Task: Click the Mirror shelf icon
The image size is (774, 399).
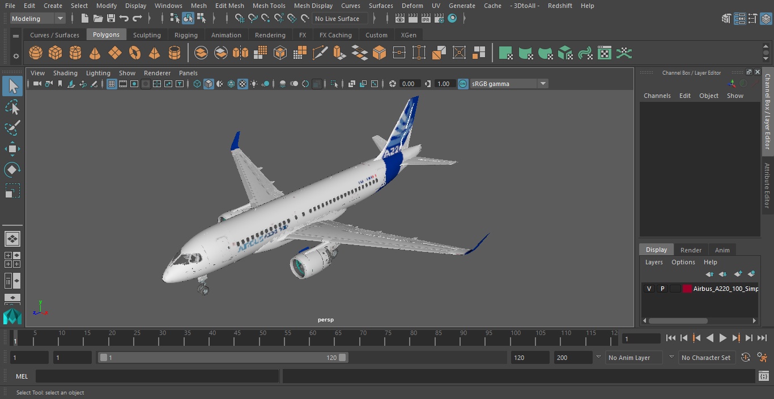Action: coord(240,53)
